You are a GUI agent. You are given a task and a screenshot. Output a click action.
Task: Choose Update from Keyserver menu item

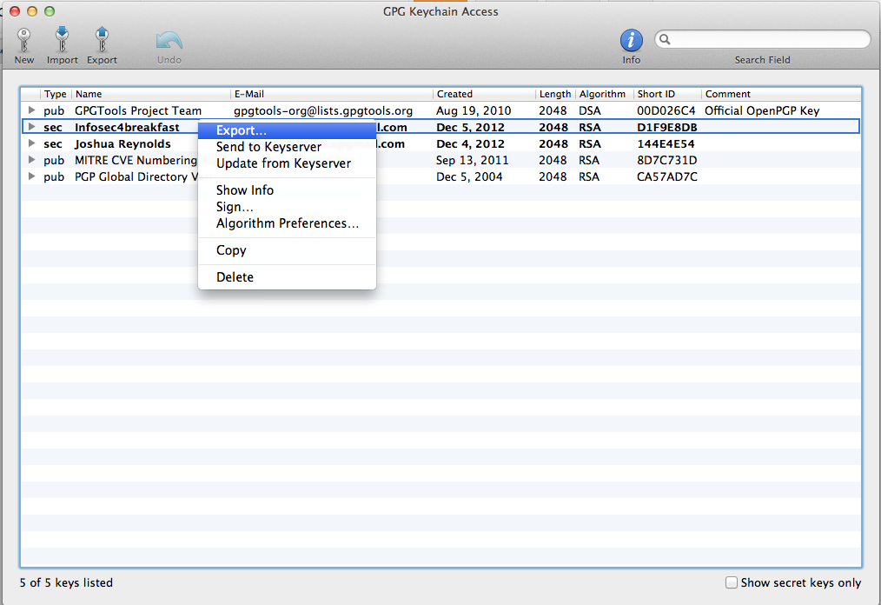coord(287,163)
